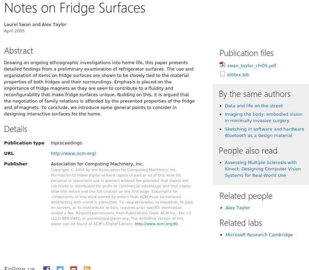309x270 pixels.
Task: Click the 'April 2005' publication date
Action: pyautogui.click(x=15, y=31)
